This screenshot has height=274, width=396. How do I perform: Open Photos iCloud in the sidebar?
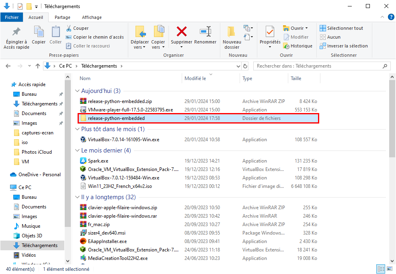tap(37, 152)
